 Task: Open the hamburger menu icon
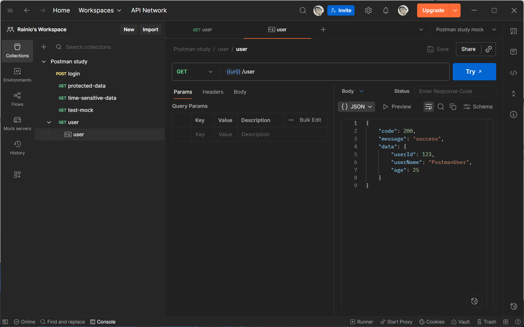click(10, 10)
